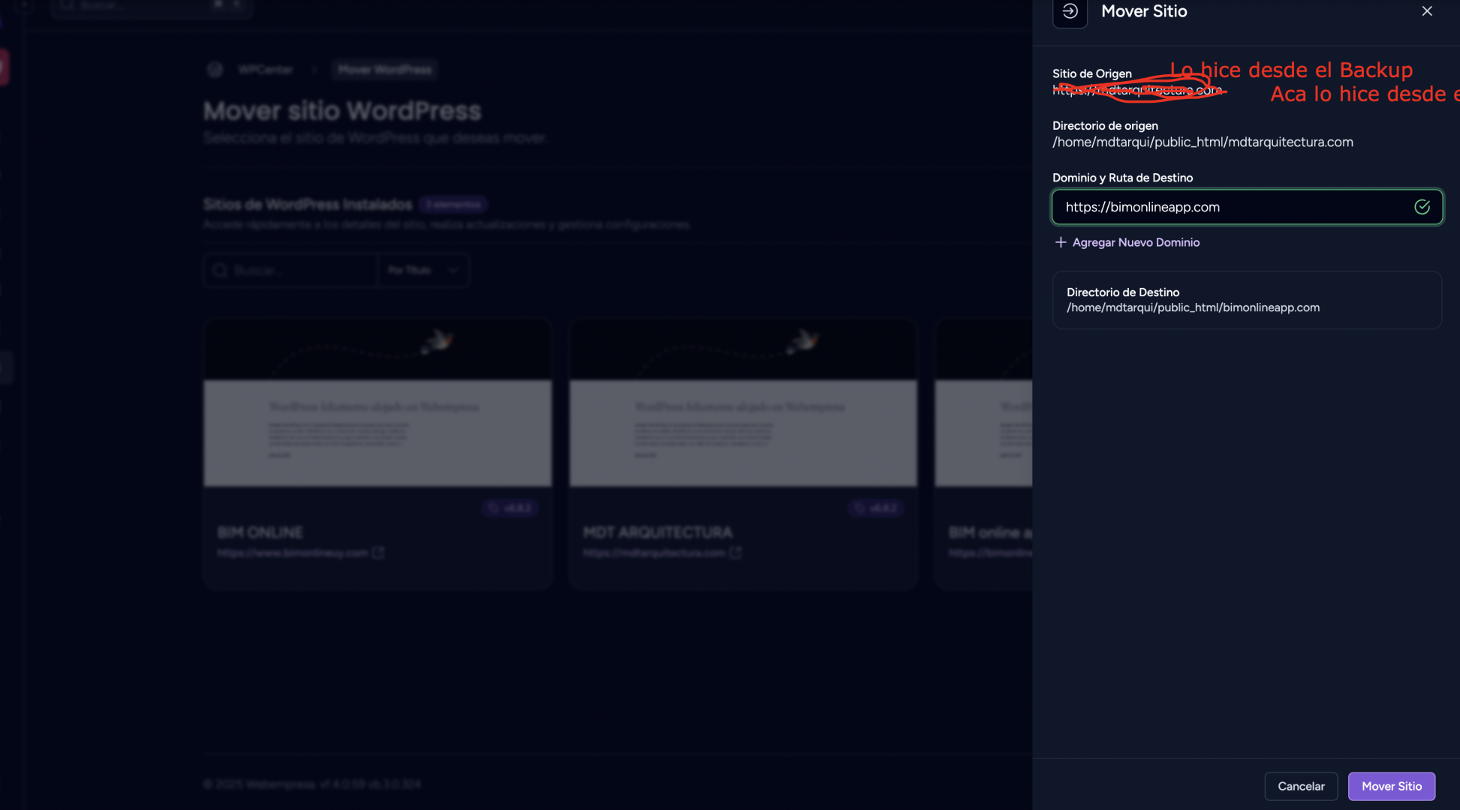Open MDT ARQUITECTURA external link icon
Viewport: 1460px width, 810px height.
tap(736, 553)
